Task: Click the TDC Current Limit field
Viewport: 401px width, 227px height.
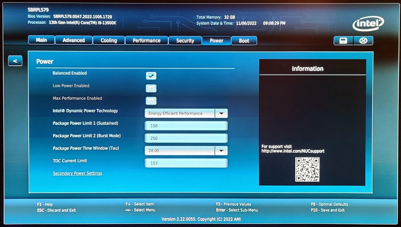Action: pos(186,163)
